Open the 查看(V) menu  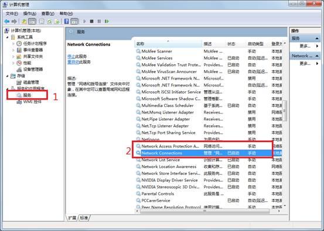pos(47,13)
